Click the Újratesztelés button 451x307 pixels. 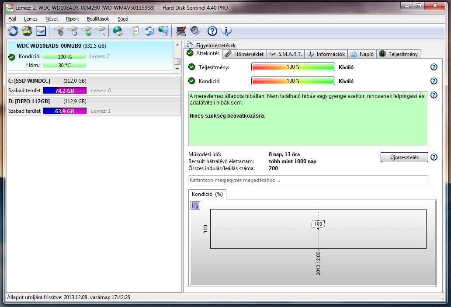coord(404,157)
